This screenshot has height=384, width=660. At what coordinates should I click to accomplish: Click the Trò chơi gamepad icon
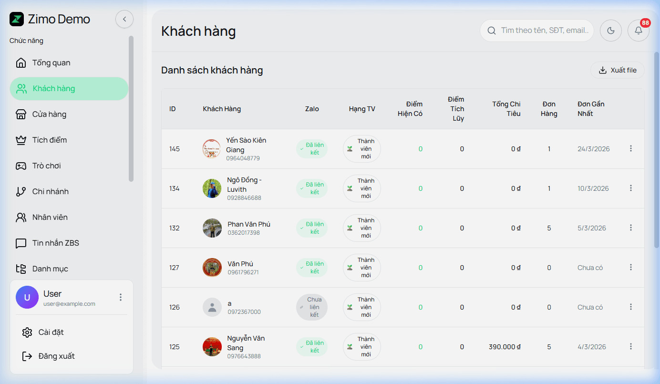pos(21,166)
